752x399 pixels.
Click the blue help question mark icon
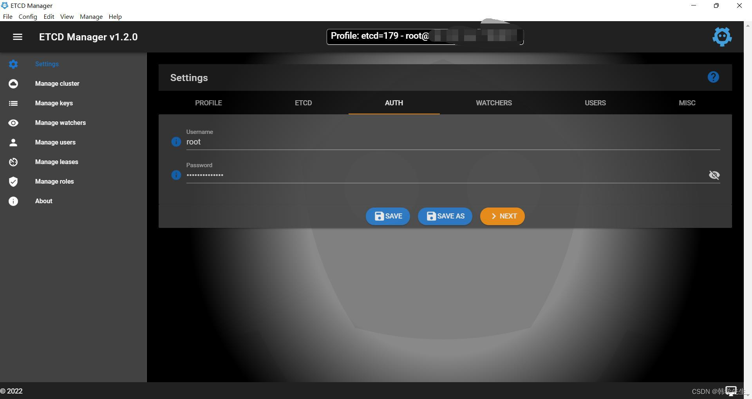[x=713, y=77]
